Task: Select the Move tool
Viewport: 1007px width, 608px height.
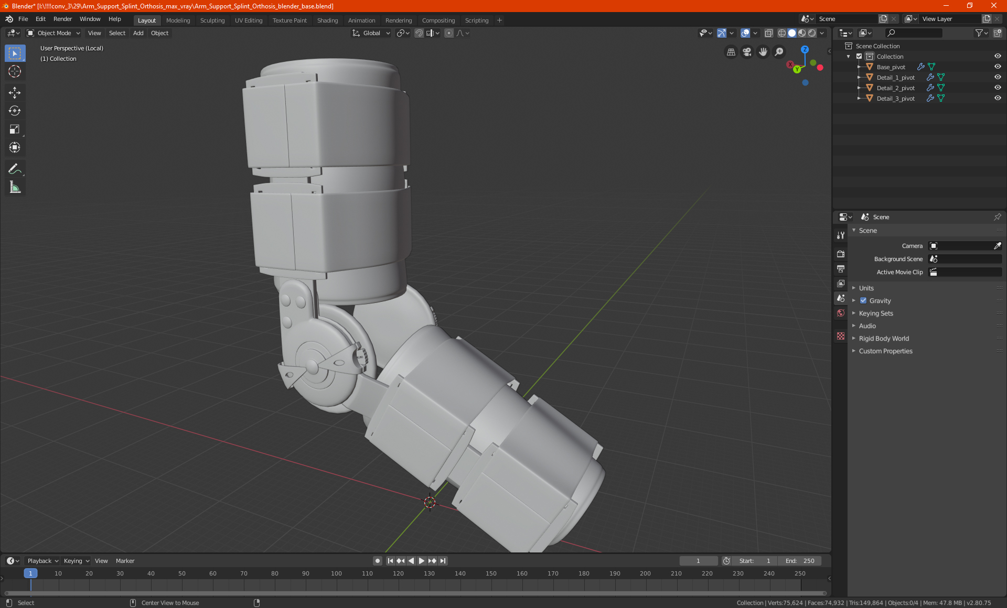Action: [15, 93]
